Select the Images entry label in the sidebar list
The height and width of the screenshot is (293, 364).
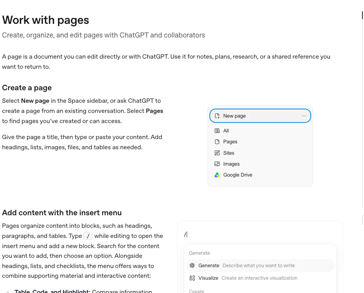pos(231,164)
